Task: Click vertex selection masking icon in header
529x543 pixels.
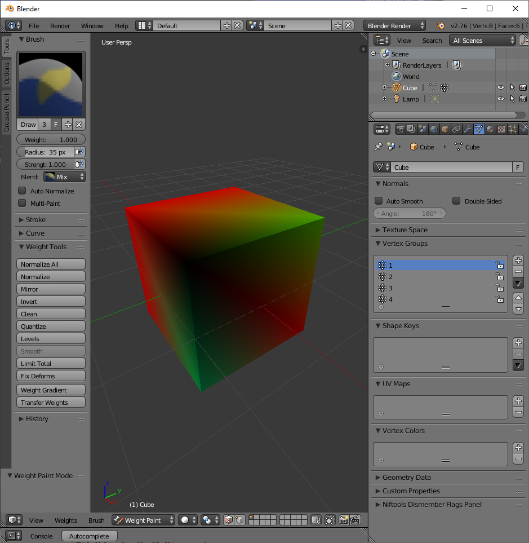Action: click(239, 520)
